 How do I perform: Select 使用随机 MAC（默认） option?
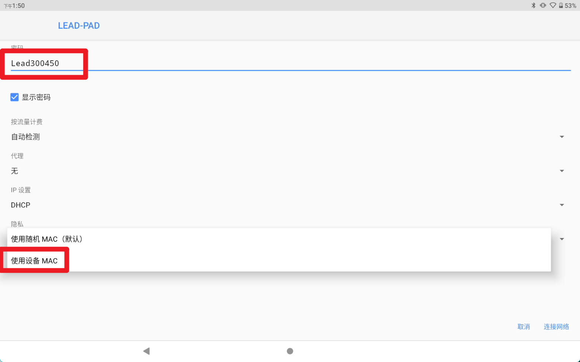47,239
